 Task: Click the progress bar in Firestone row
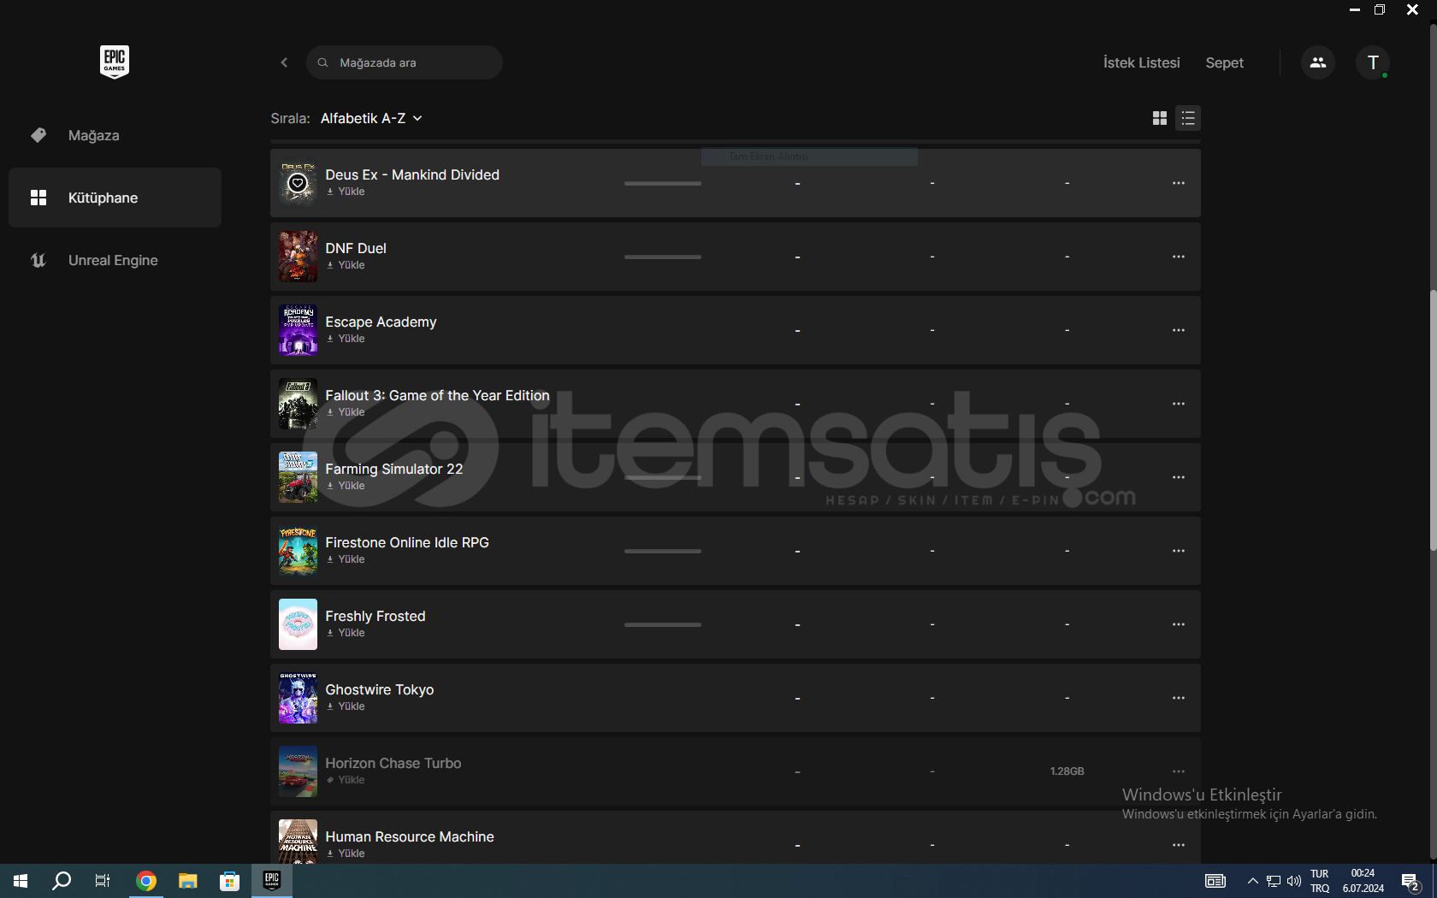point(663,551)
